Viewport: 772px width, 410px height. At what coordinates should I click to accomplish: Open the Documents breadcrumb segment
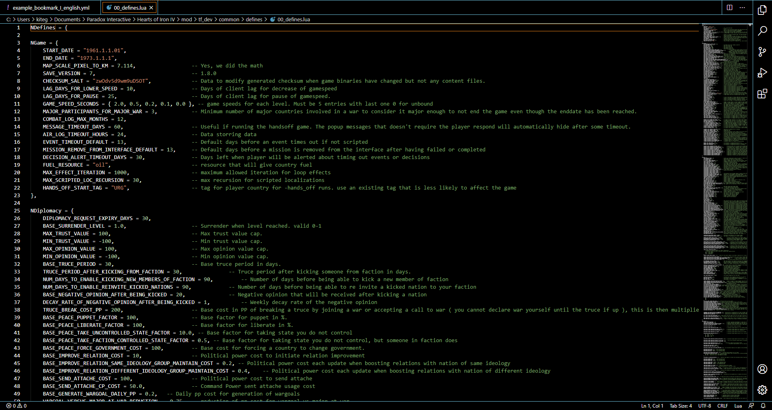tap(67, 19)
